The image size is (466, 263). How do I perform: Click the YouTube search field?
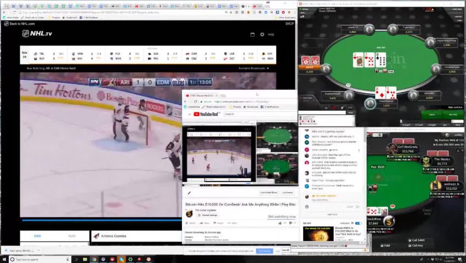[260, 114]
